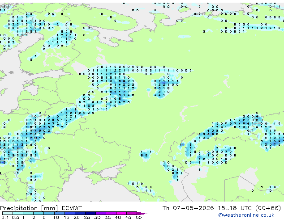
Task: Click the 5–10 mm legend color box
Action: pyautogui.click(x=49, y=213)
